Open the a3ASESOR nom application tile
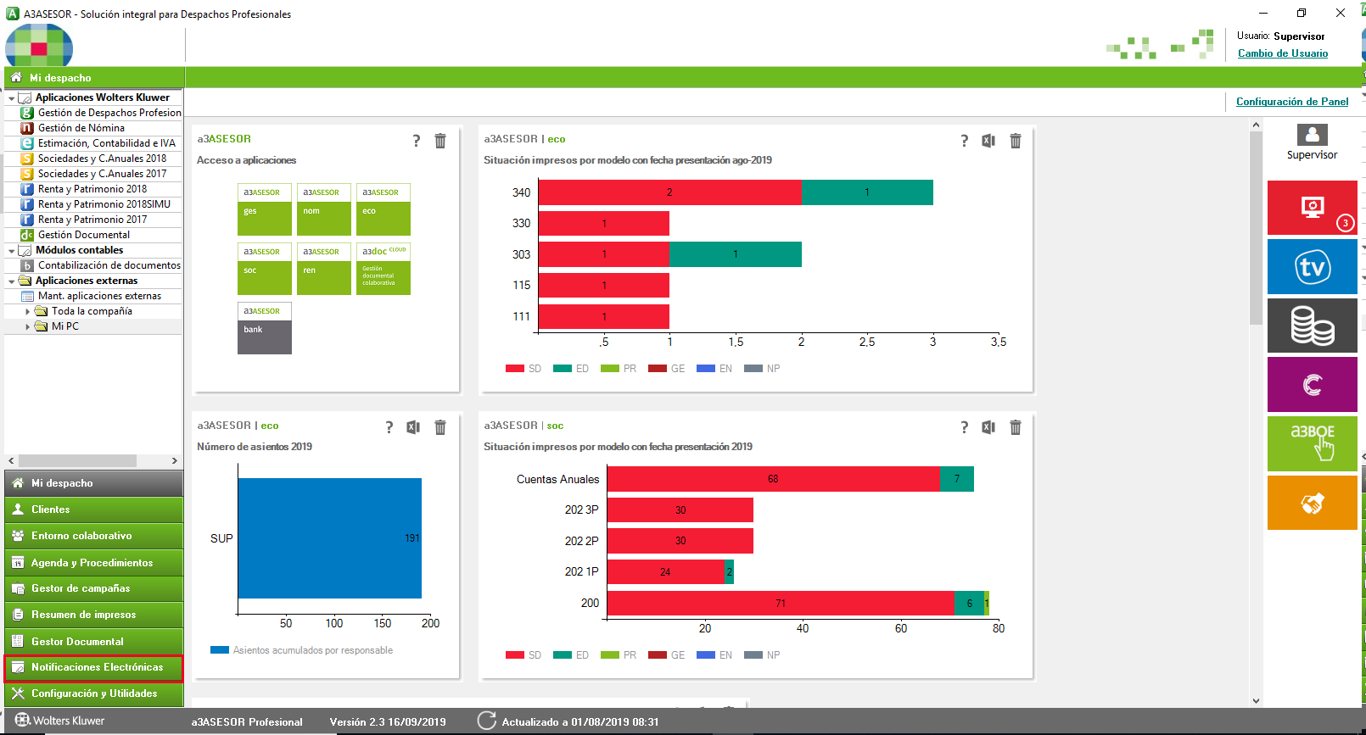1366x735 pixels. (324, 209)
